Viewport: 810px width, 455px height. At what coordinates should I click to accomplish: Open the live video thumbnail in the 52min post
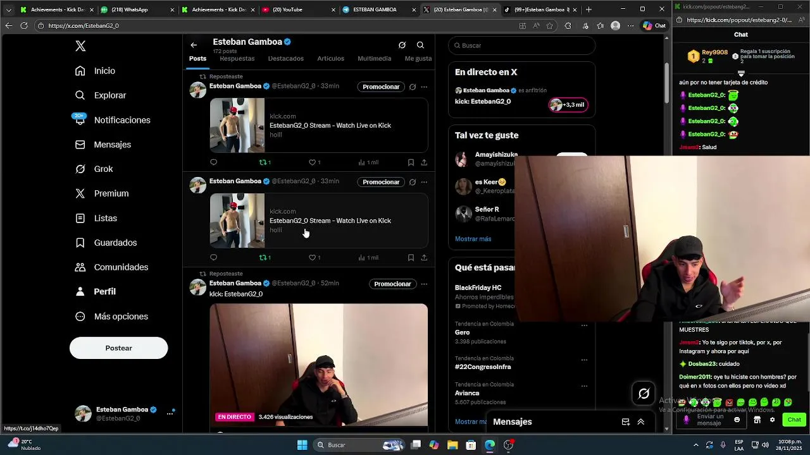pos(318,365)
